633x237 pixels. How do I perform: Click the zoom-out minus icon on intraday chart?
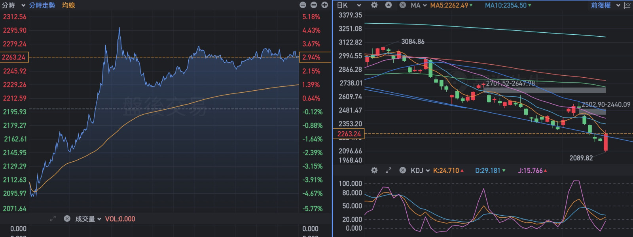click(x=314, y=5)
